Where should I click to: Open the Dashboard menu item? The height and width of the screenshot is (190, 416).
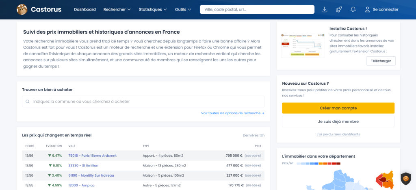(x=85, y=10)
